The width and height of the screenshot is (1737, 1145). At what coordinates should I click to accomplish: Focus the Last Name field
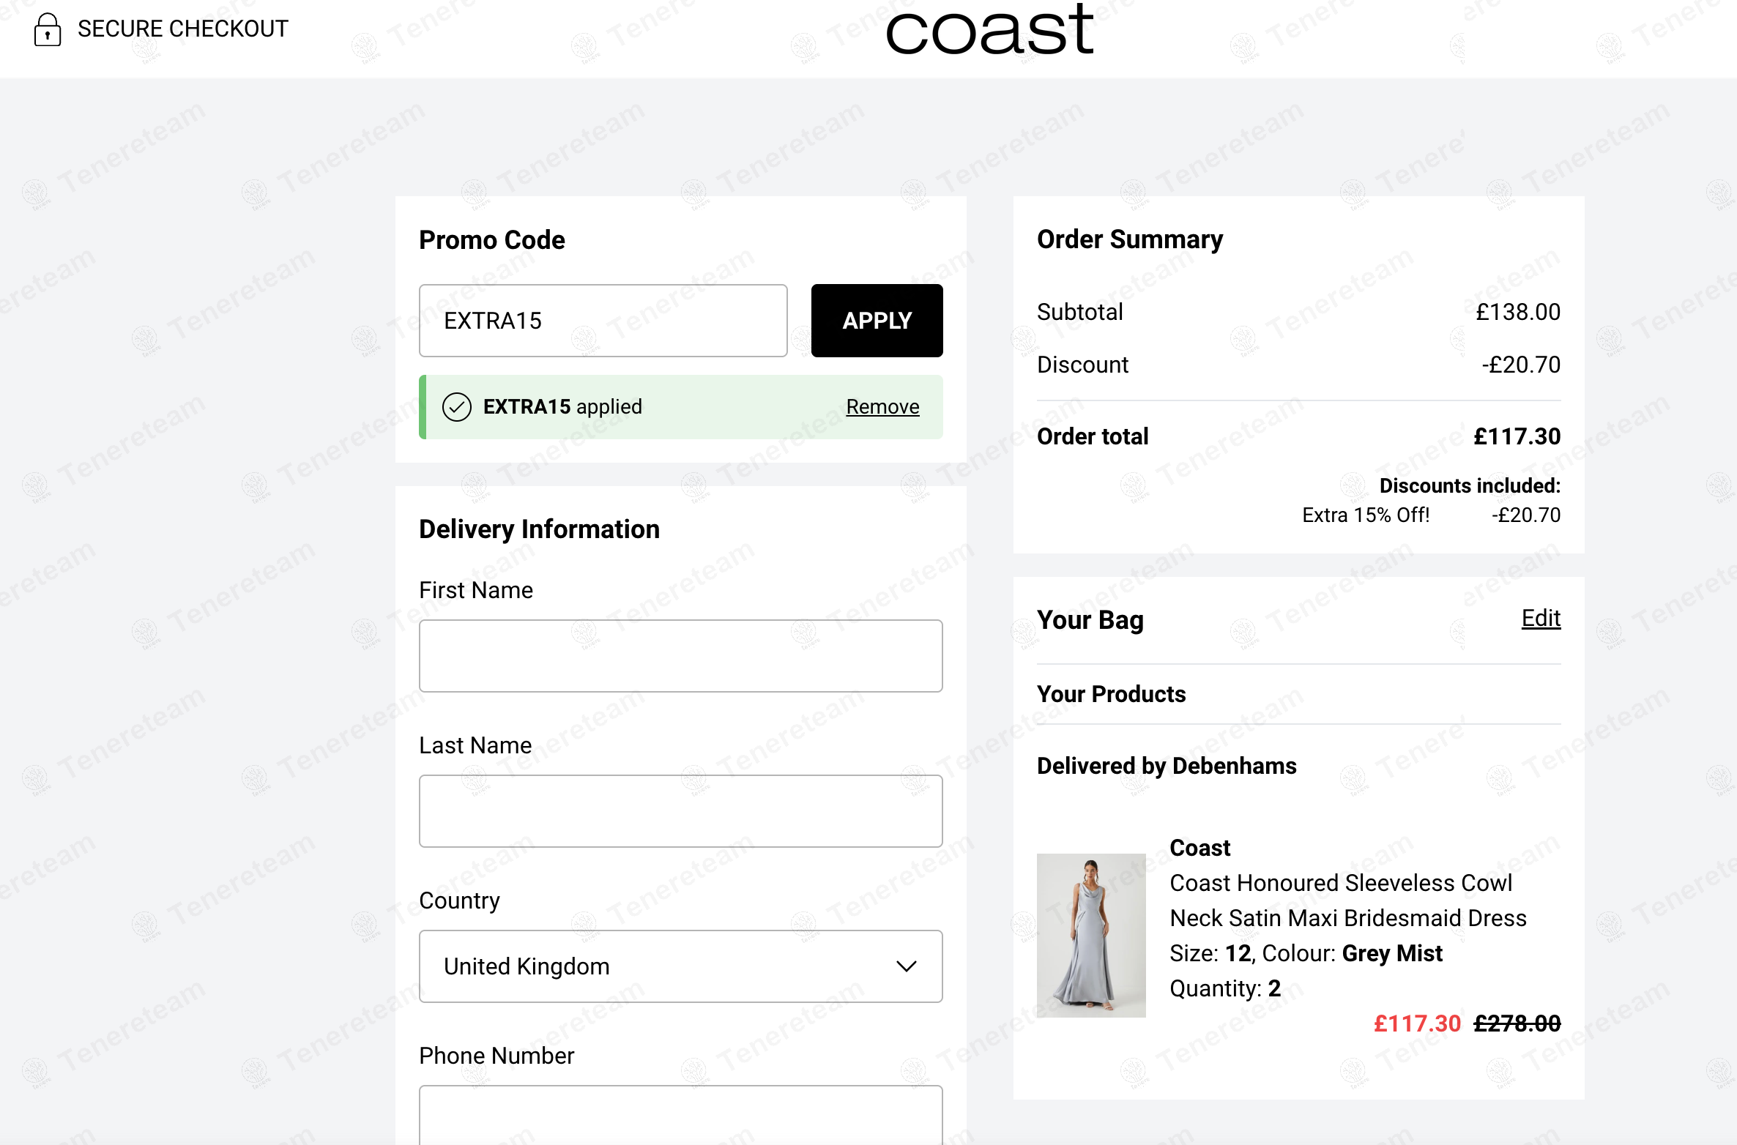click(x=680, y=811)
